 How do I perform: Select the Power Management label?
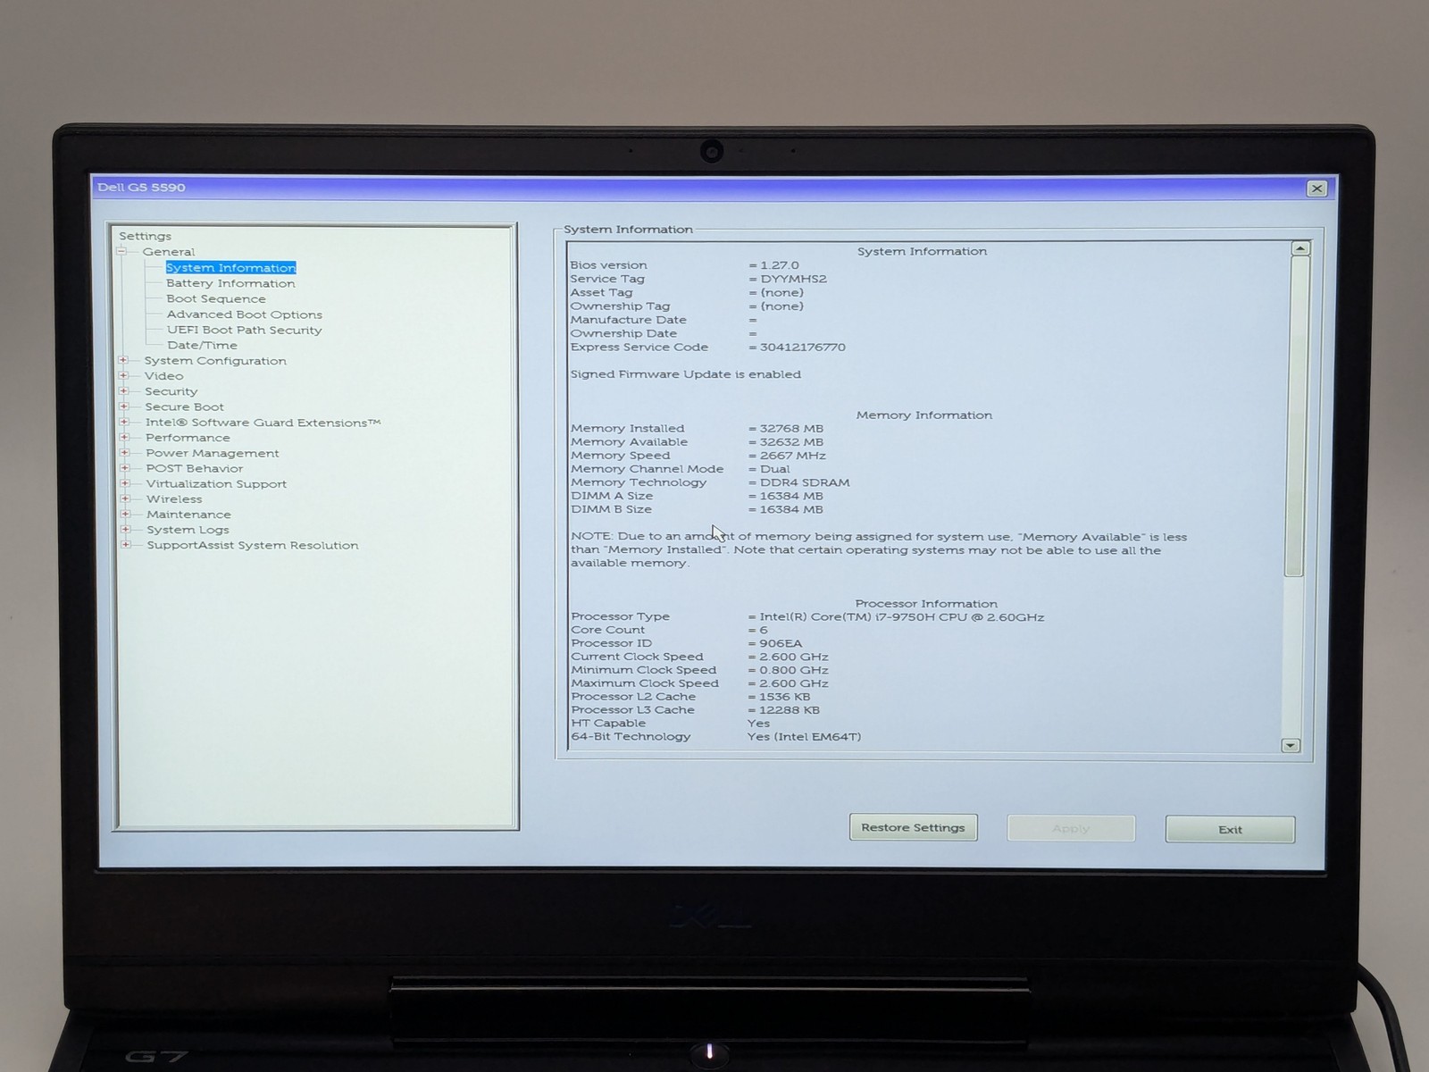tap(212, 453)
